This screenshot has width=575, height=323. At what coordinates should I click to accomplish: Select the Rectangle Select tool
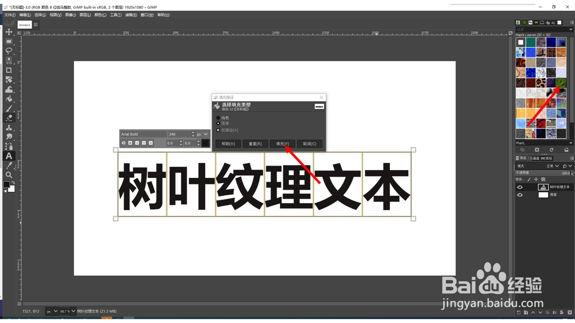coord(9,41)
